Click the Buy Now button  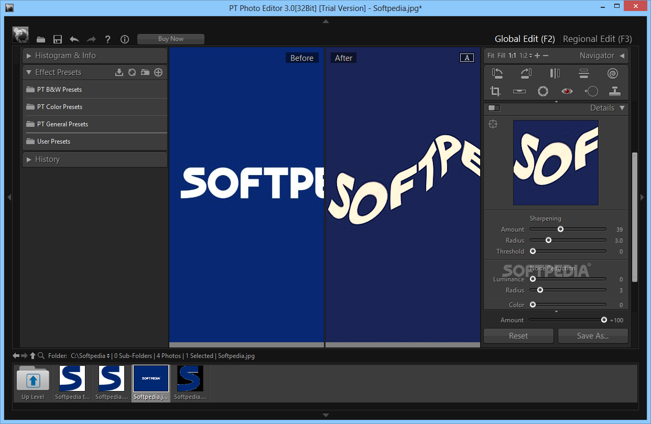coord(171,39)
